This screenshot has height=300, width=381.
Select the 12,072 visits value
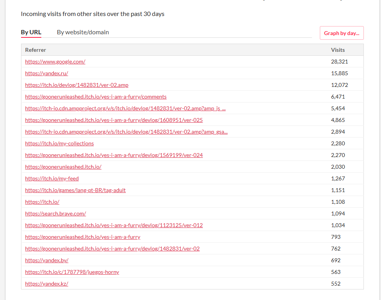[x=339, y=85]
